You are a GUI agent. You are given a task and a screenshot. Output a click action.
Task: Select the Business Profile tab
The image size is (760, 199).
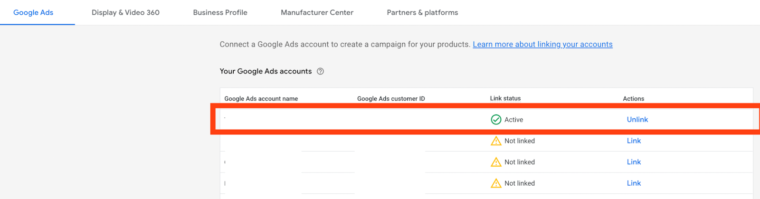pyautogui.click(x=220, y=12)
